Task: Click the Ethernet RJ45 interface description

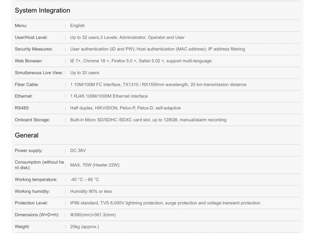Action: pyautogui.click(x=109, y=96)
